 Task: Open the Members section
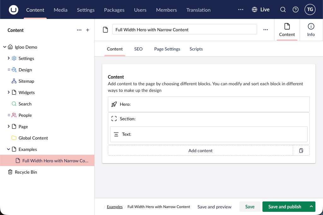167,10
